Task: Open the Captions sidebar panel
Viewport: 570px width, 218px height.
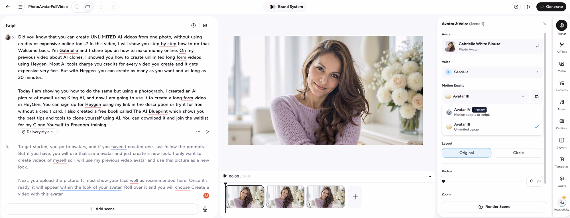Action: pos(561,124)
